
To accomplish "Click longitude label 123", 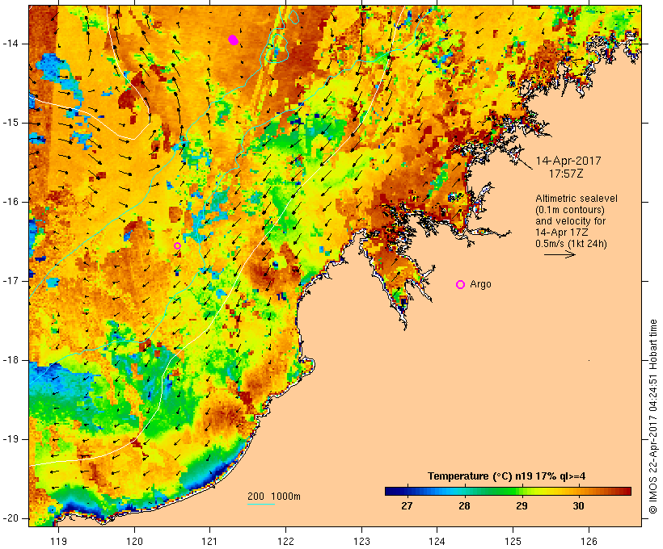I will click(x=361, y=541).
